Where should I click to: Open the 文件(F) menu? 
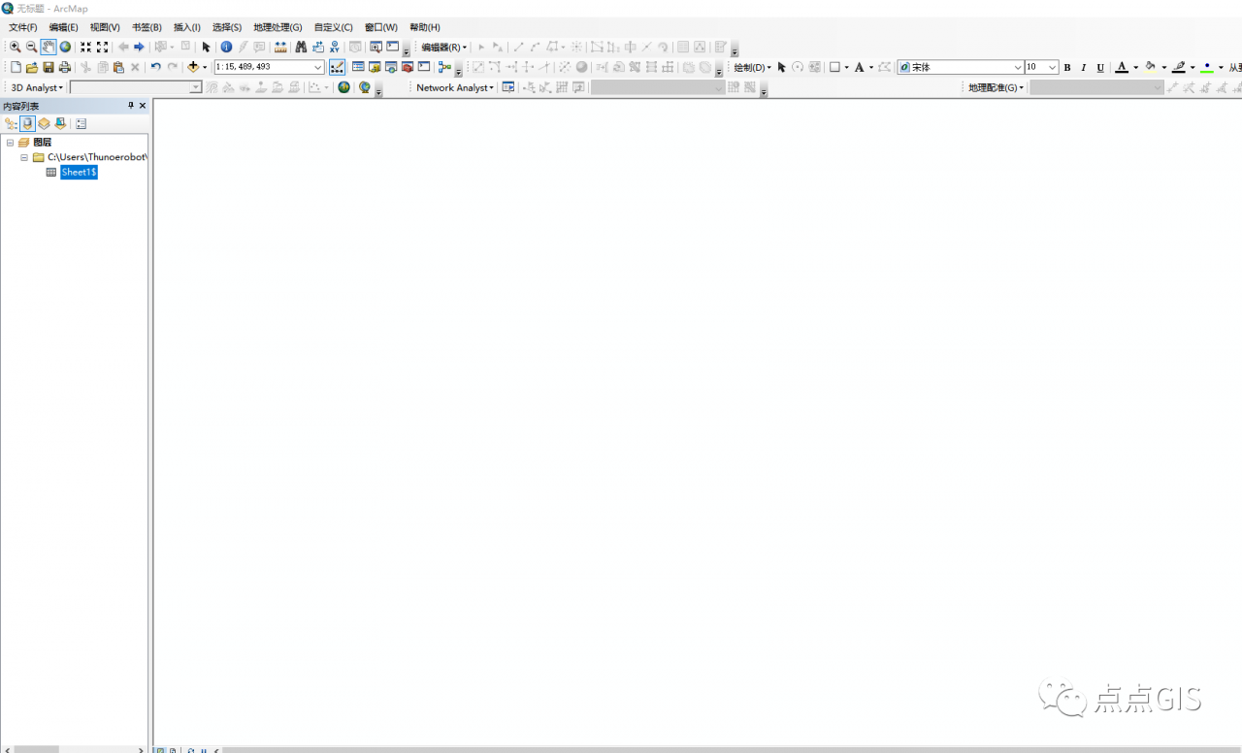point(22,27)
